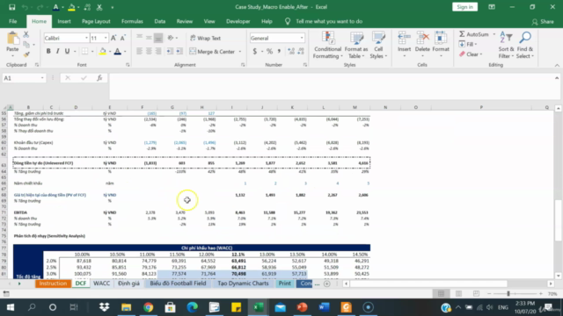The height and width of the screenshot is (316, 563).
Task: Open the General number format dropdown
Action: [x=302, y=38]
